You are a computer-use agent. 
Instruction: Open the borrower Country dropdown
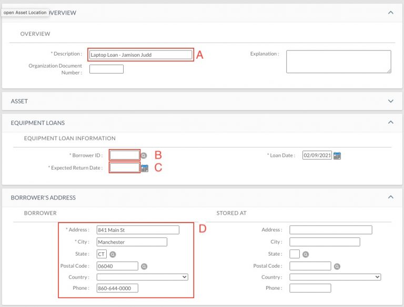click(x=142, y=277)
